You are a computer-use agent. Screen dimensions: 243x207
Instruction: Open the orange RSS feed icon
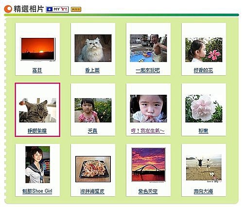tap(76, 10)
